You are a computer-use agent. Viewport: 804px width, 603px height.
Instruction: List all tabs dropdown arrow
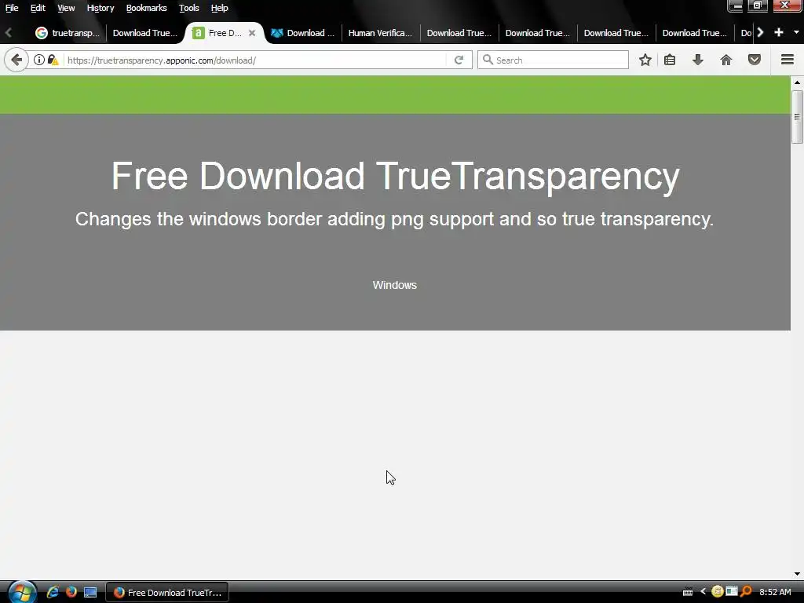tap(796, 32)
